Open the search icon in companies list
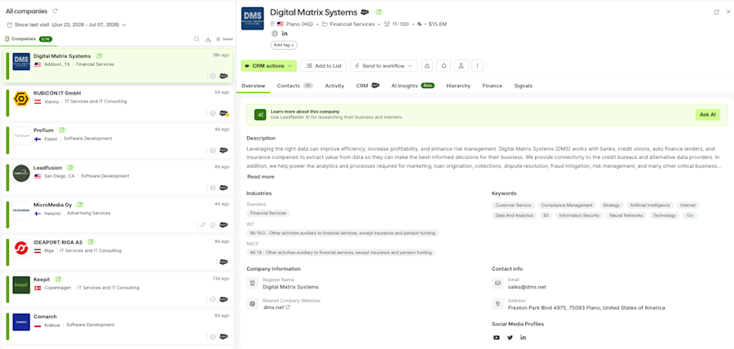 (x=197, y=39)
